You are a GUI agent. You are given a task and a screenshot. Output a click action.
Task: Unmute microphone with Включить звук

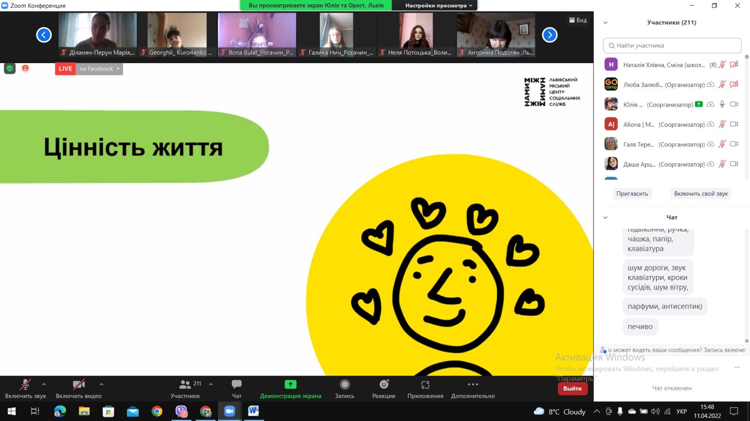(25, 389)
